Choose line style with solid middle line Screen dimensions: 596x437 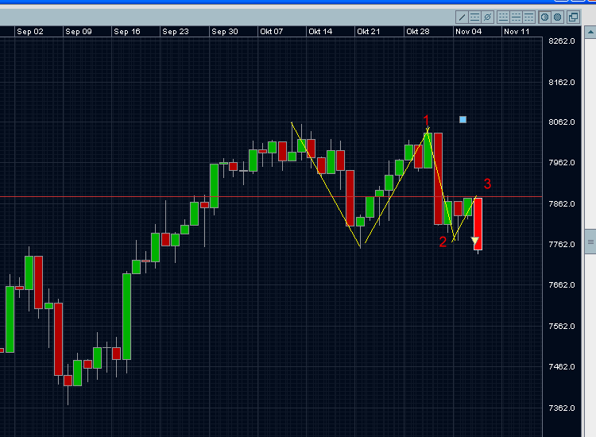(517, 17)
